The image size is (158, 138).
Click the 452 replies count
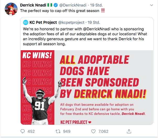click(x=31, y=131)
